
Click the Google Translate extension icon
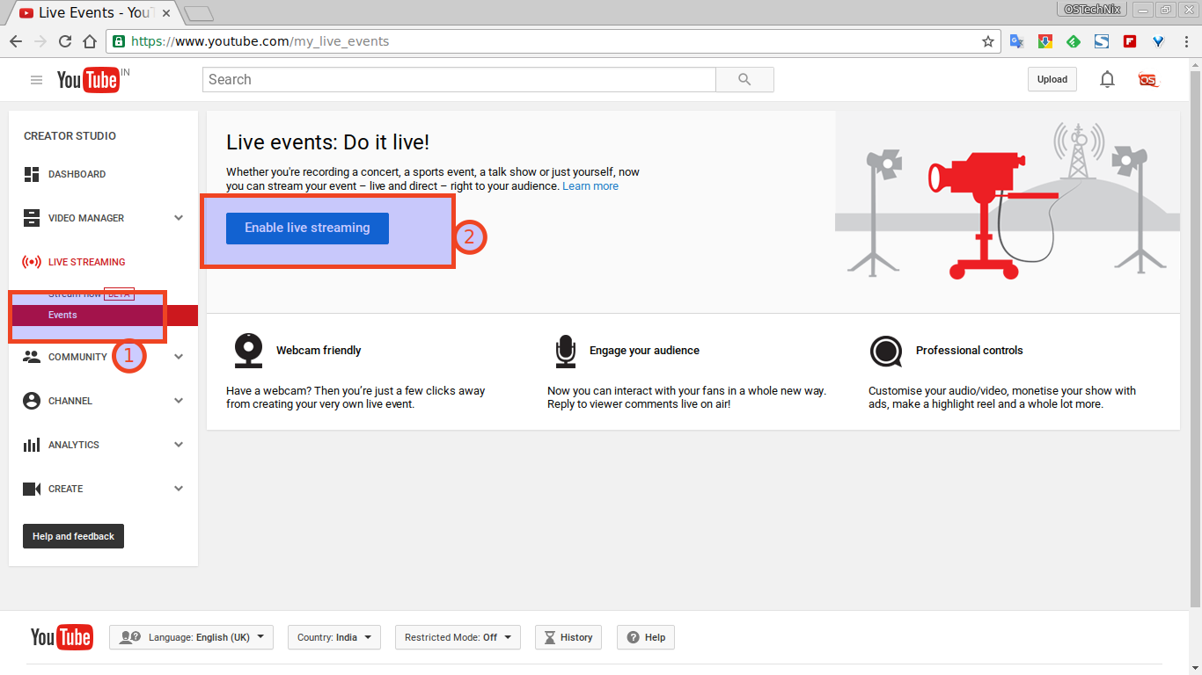pos(1016,41)
